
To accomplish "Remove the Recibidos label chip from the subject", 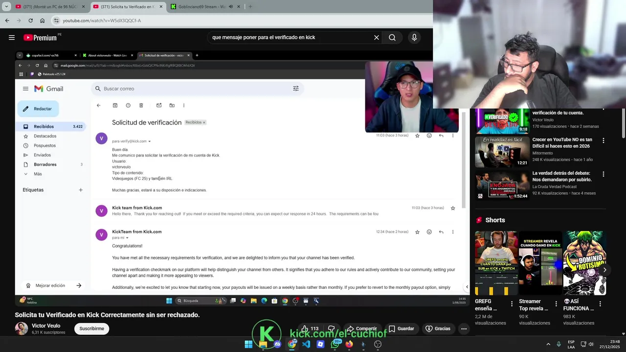I will (x=204, y=122).
